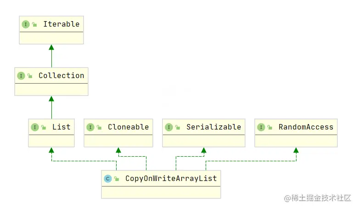Click the interface icon beside RandomAccess
Image resolution: width=358 pixels, height=209 pixels.
pos(261,127)
